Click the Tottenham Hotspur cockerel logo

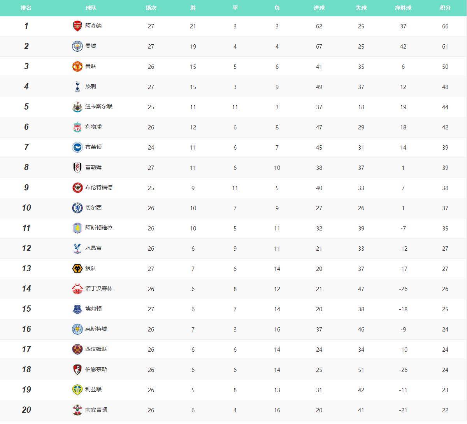[77, 87]
